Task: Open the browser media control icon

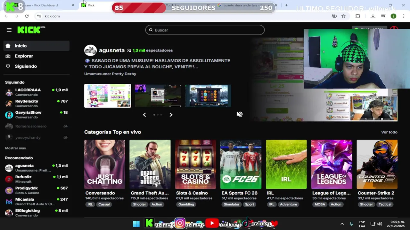Action: [x=383, y=16]
